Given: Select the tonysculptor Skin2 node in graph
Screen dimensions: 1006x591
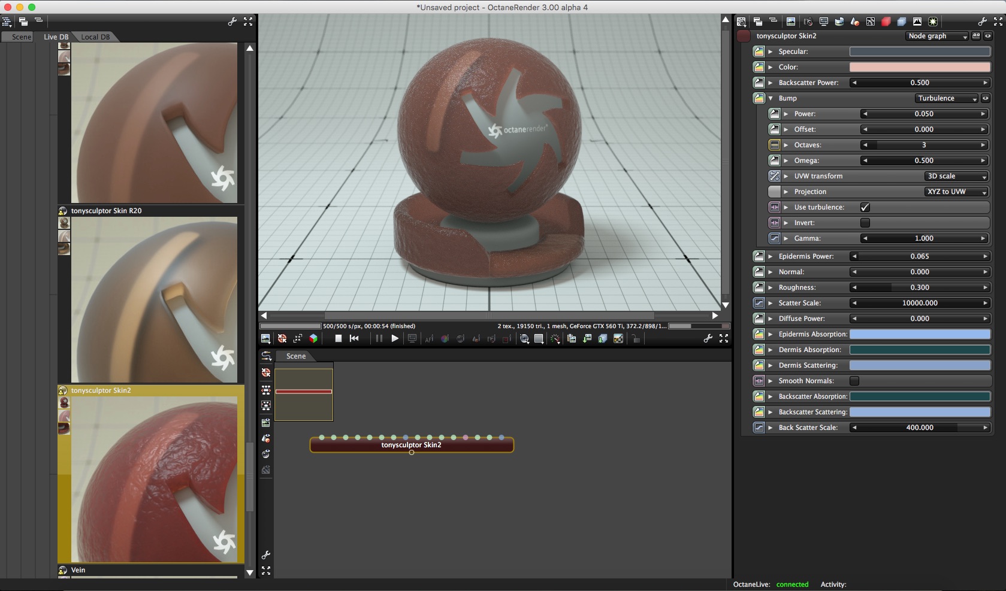Looking at the screenshot, I should click(412, 445).
